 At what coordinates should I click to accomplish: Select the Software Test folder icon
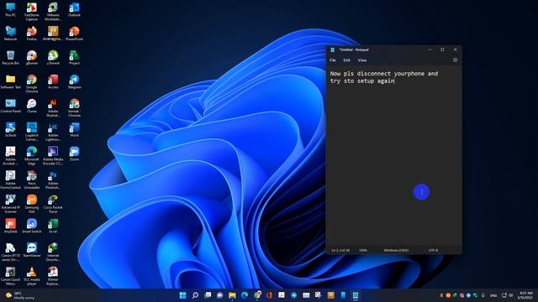click(x=11, y=81)
